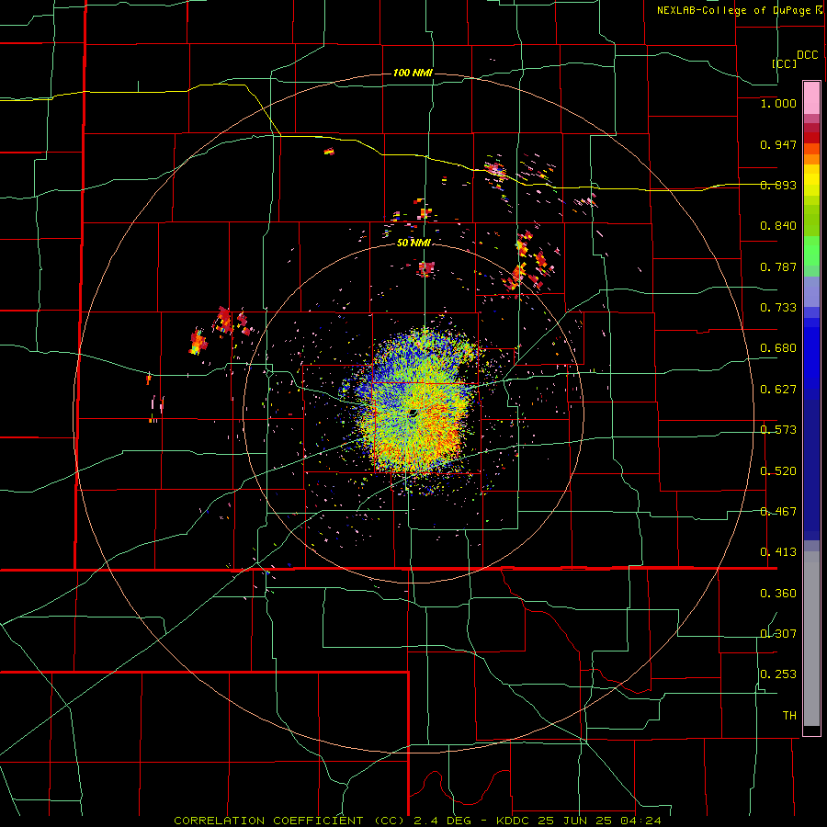The image size is (827, 827).
Task: Click CORRELATION COEFFICIENT in the caption
Action: point(268,821)
